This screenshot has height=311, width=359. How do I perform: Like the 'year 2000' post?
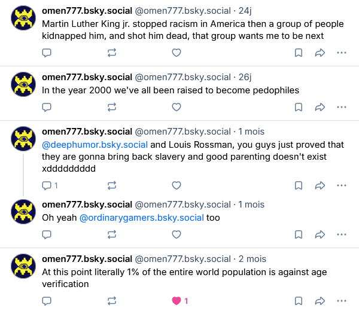tap(177, 107)
